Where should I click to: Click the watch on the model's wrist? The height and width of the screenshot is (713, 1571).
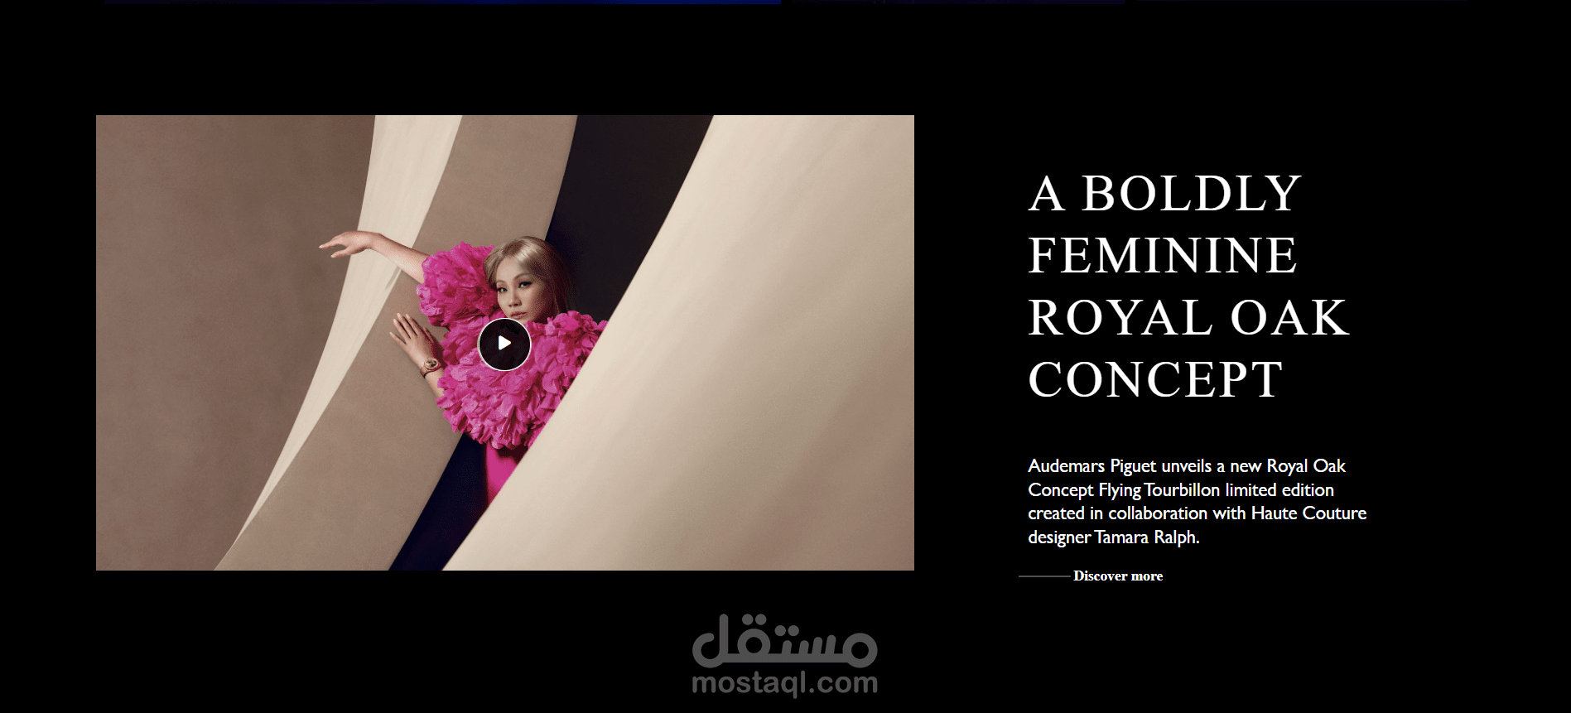pyautogui.click(x=431, y=365)
